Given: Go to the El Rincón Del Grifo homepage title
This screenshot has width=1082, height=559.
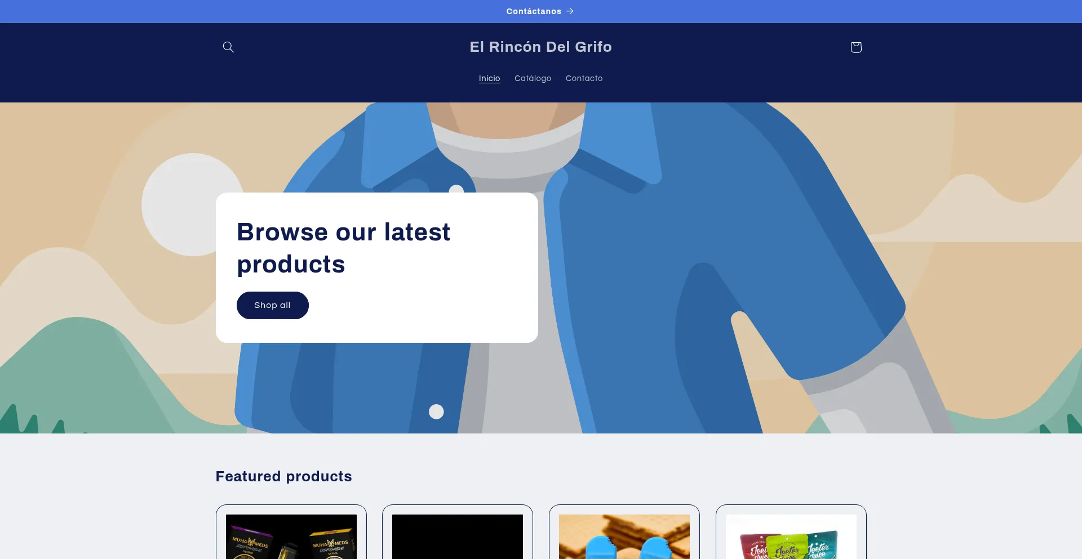Looking at the screenshot, I should (x=541, y=47).
